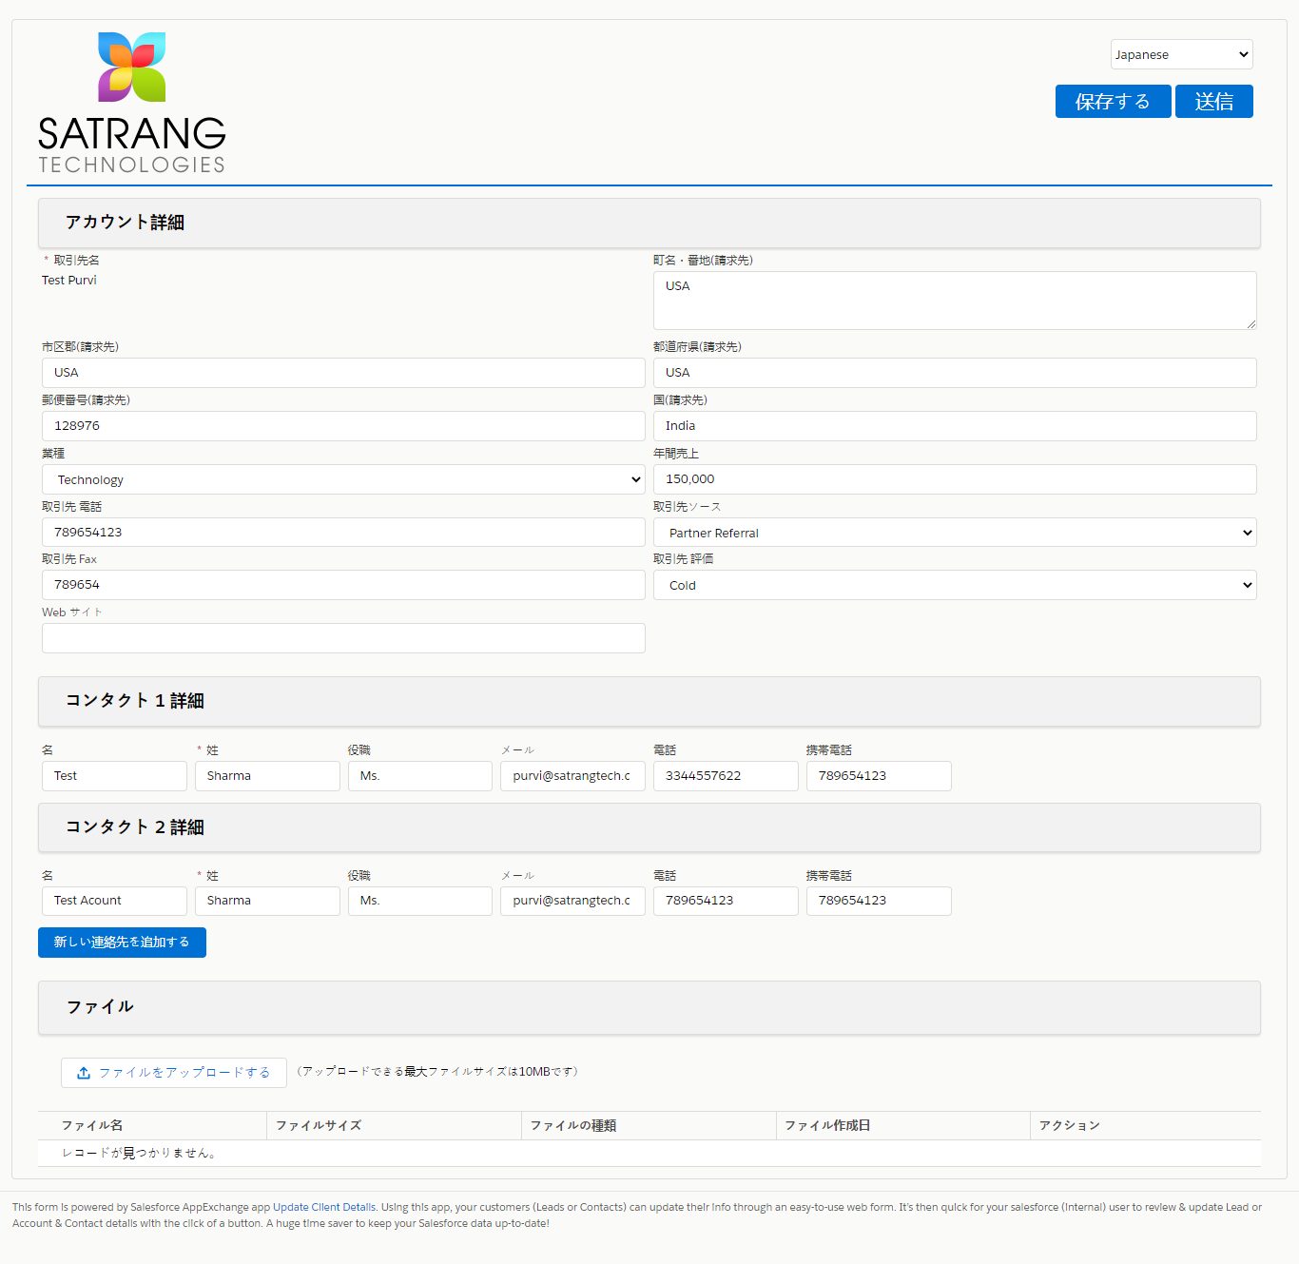1299x1264 pixels.
Task: Open the Update Client Details link in footer
Action: (x=322, y=1207)
